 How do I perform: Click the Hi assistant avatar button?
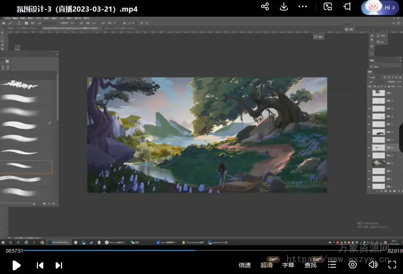(380, 7)
